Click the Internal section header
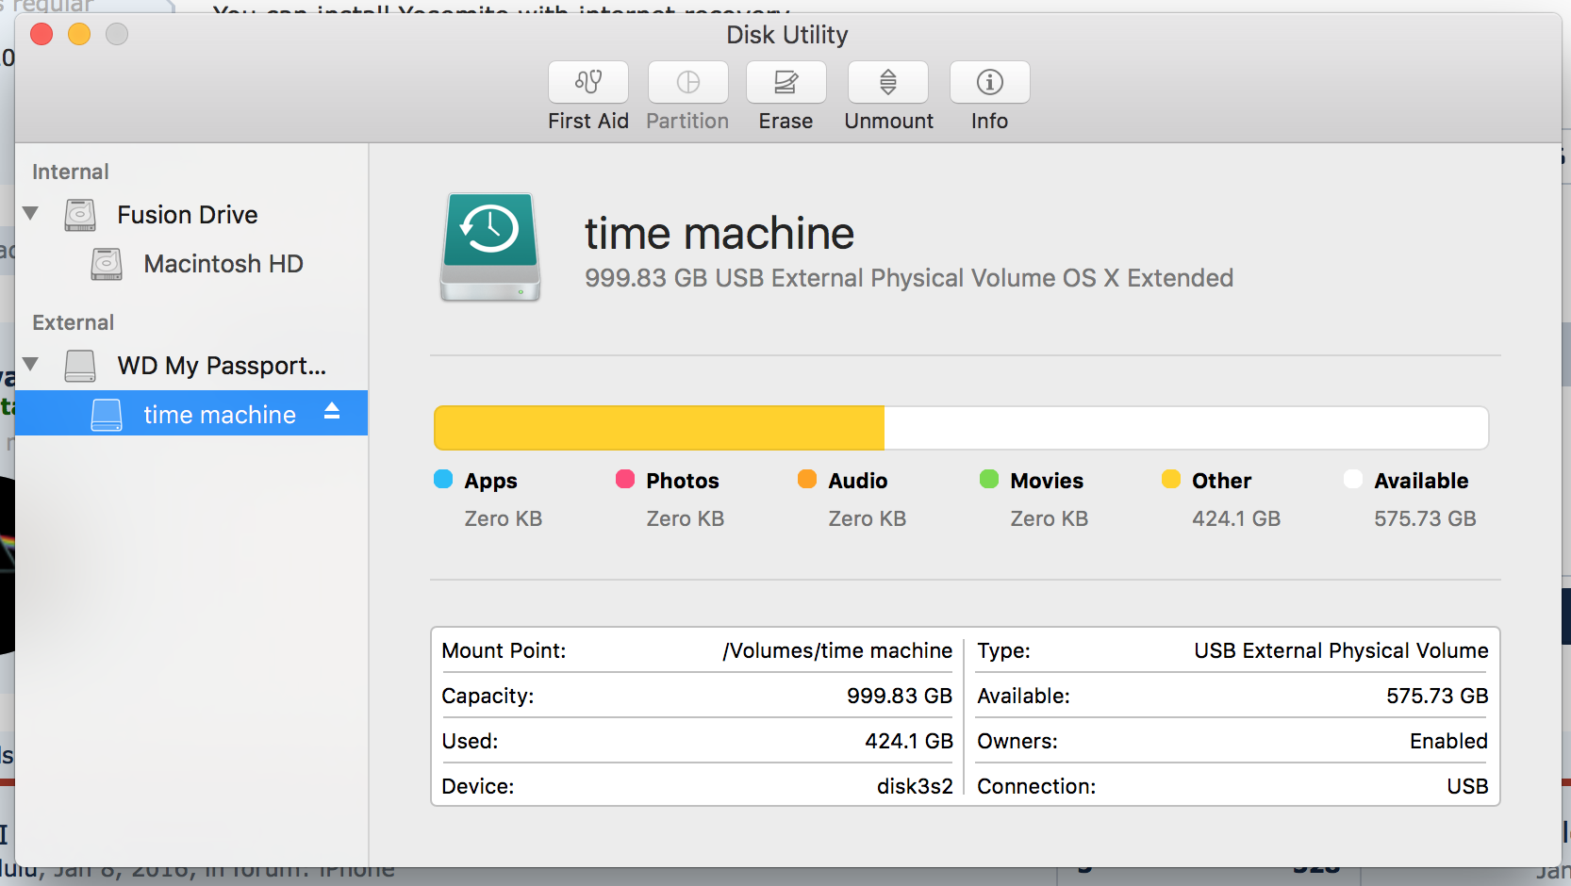 point(71,172)
